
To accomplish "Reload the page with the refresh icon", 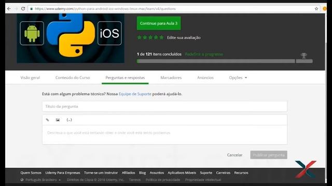I will point(23,9).
